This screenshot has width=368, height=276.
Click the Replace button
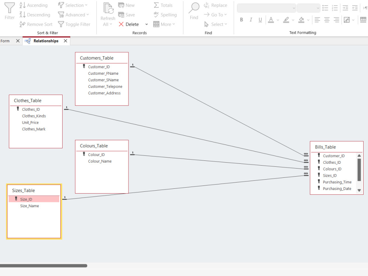click(215, 5)
